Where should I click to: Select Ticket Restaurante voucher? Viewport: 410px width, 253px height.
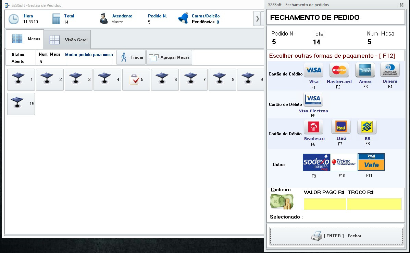coord(344,162)
